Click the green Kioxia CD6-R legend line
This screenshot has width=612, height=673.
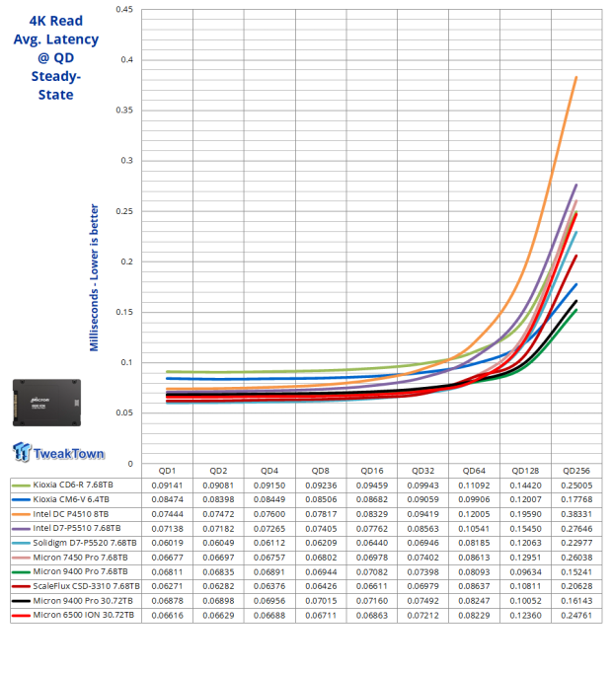coord(21,486)
